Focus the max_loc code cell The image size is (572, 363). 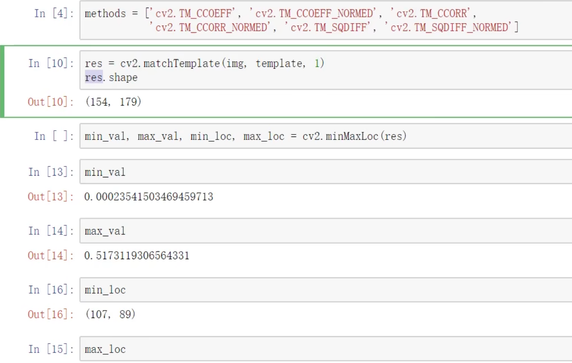pos(325,349)
